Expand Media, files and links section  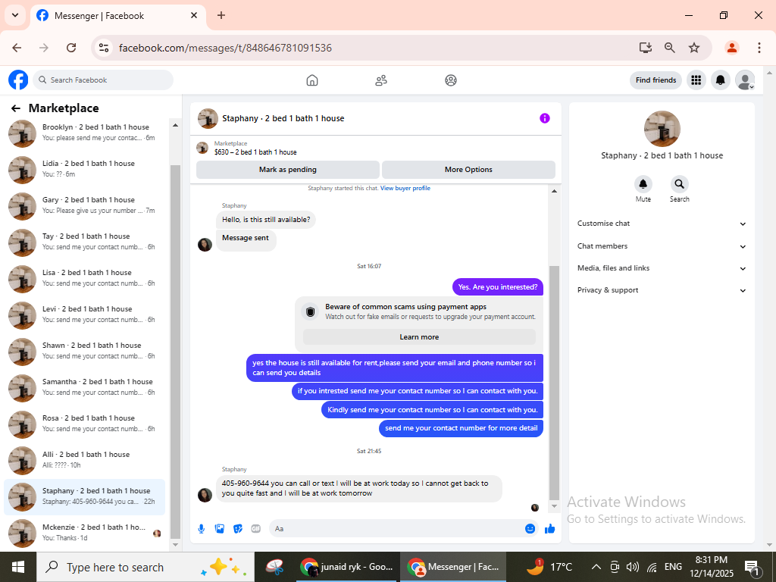(661, 268)
